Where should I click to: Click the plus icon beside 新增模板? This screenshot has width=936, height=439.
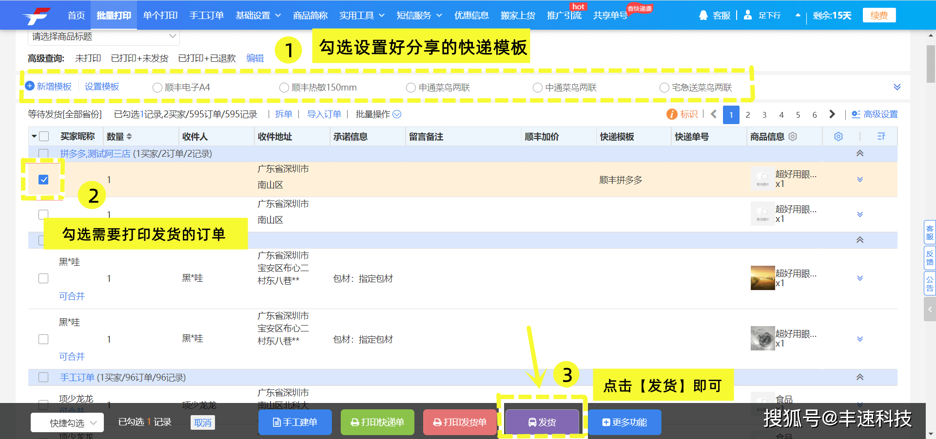(x=30, y=86)
